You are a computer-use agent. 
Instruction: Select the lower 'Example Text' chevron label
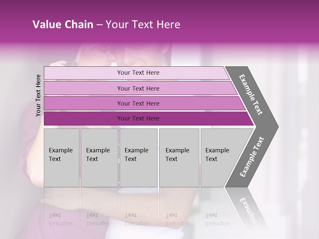point(252,157)
